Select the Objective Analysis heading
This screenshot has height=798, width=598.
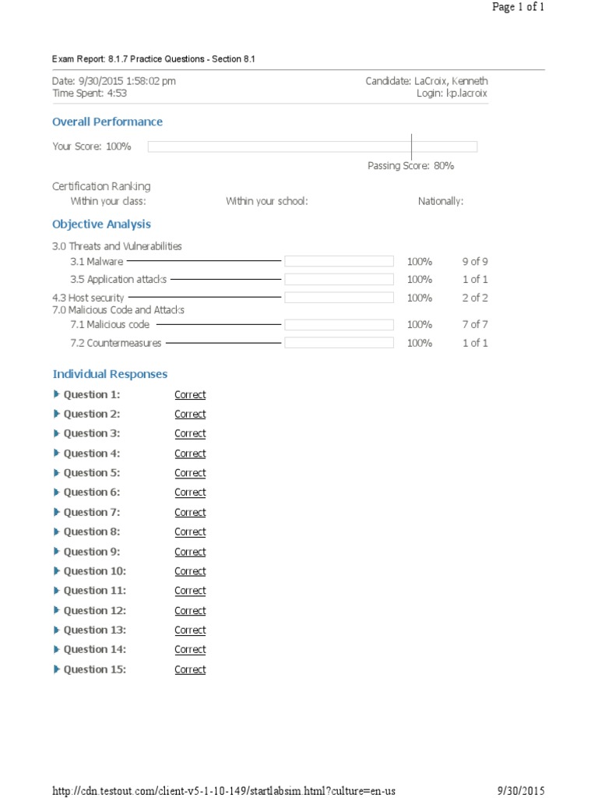[101, 224]
